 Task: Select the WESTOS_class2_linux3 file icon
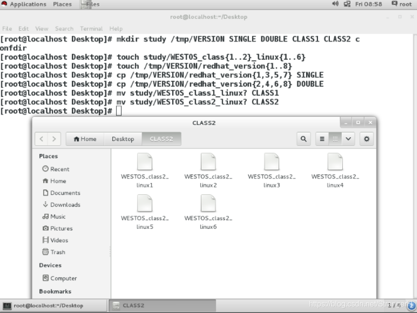point(271,161)
